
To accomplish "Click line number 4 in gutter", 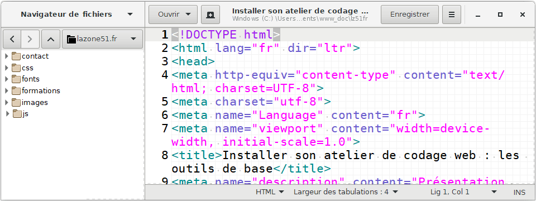I will pos(165,75).
